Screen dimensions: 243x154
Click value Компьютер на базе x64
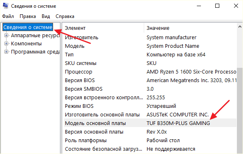(x=176, y=55)
